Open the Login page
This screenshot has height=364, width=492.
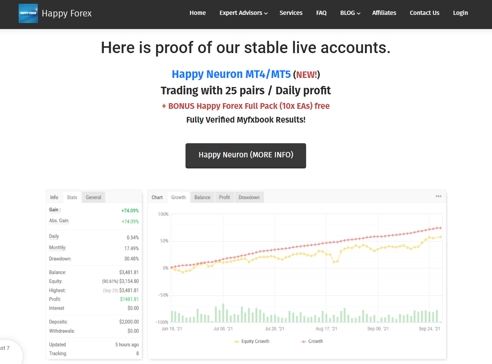460,13
